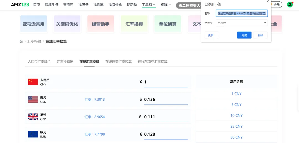Click the 英镑 amount input showing 0.111
The height and width of the screenshot is (143, 299).
click(x=166, y=117)
